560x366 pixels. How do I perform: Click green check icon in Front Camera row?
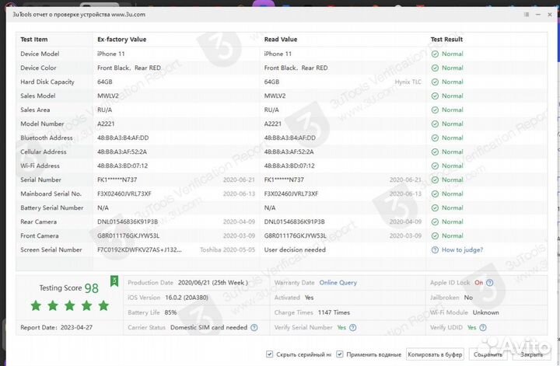(x=435, y=235)
